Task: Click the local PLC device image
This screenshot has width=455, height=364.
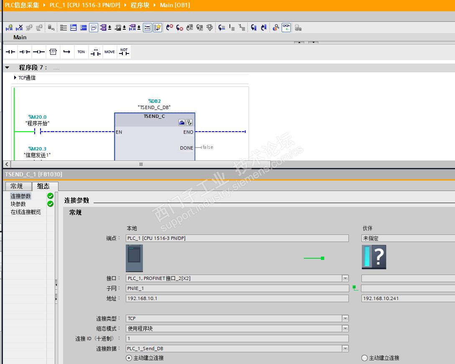Action: [135, 258]
